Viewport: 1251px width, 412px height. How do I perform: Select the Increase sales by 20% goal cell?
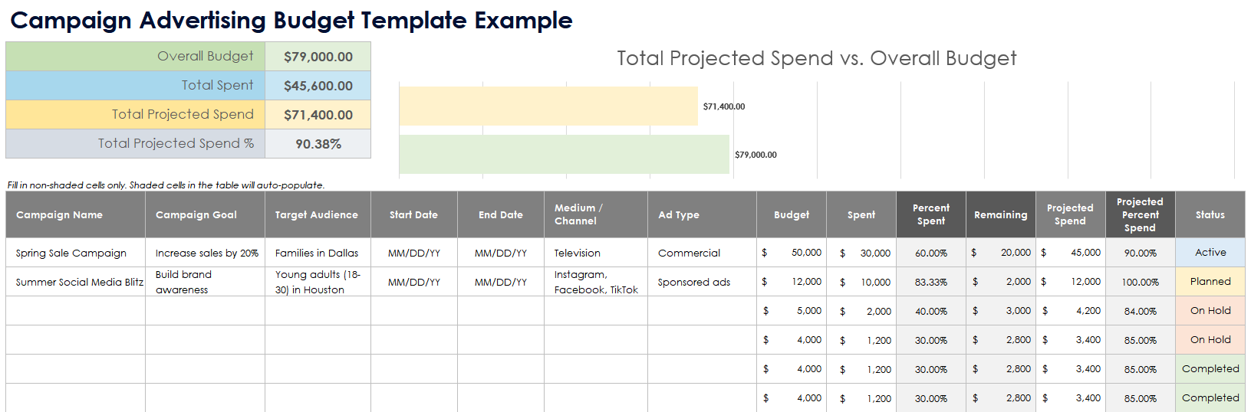pos(206,253)
